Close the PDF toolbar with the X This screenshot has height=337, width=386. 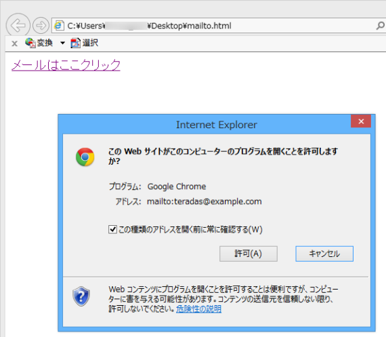pos(14,43)
